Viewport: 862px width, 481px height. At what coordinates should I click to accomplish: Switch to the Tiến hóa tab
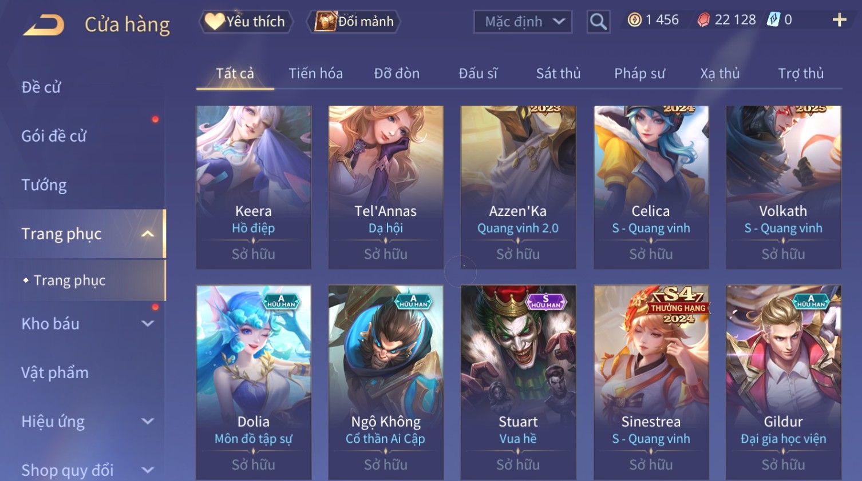(315, 73)
